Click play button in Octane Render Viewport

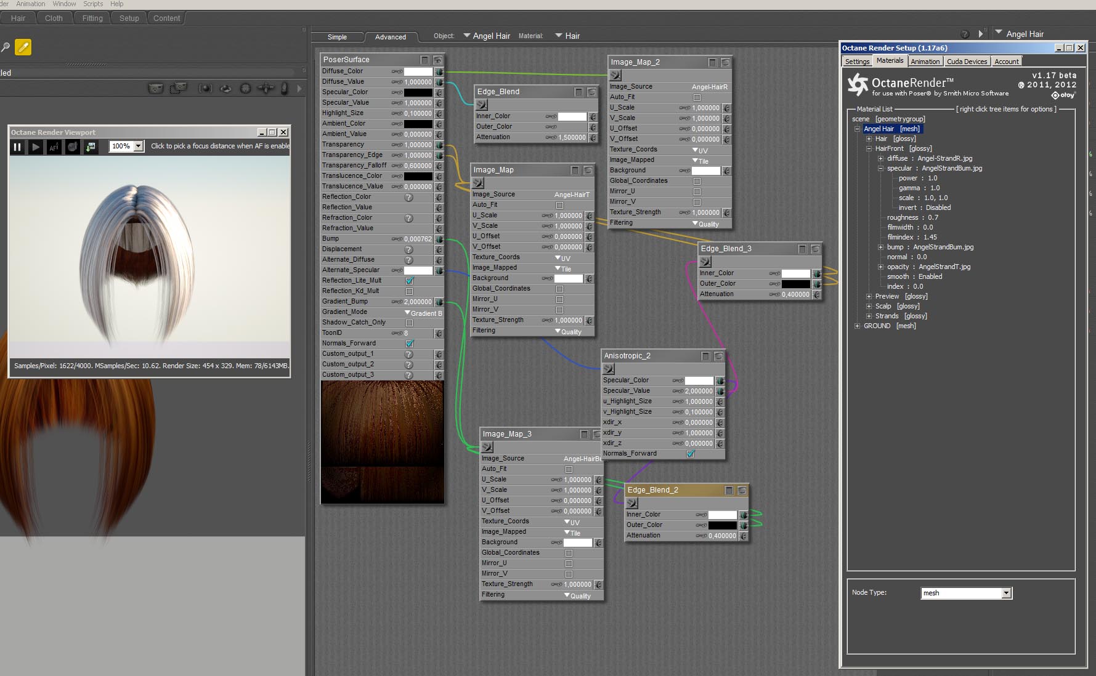tap(36, 147)
